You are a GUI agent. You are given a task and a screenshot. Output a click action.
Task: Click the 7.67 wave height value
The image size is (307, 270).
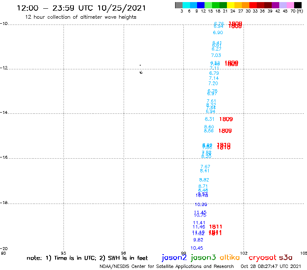pyautogui.click(x=205, y=167)
